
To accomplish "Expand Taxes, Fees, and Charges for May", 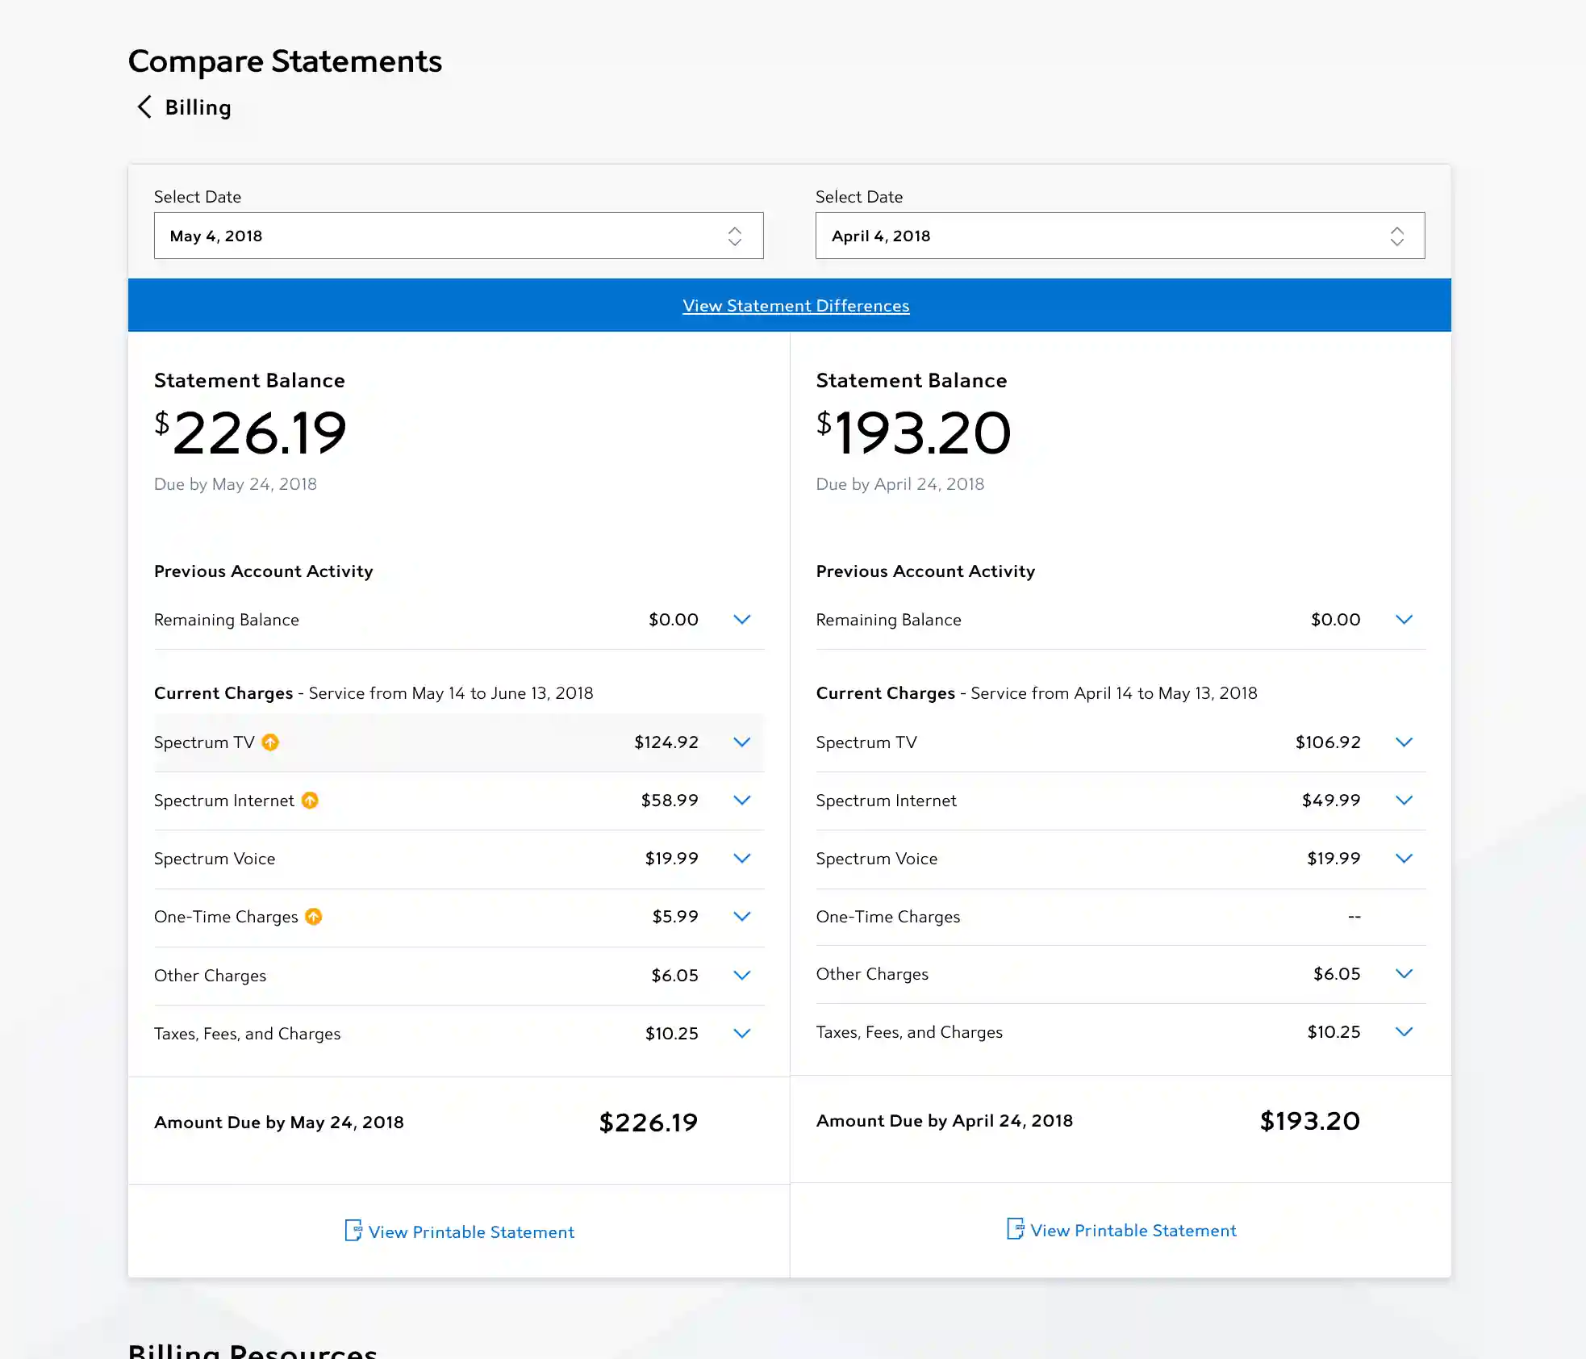I will 742,1034.
